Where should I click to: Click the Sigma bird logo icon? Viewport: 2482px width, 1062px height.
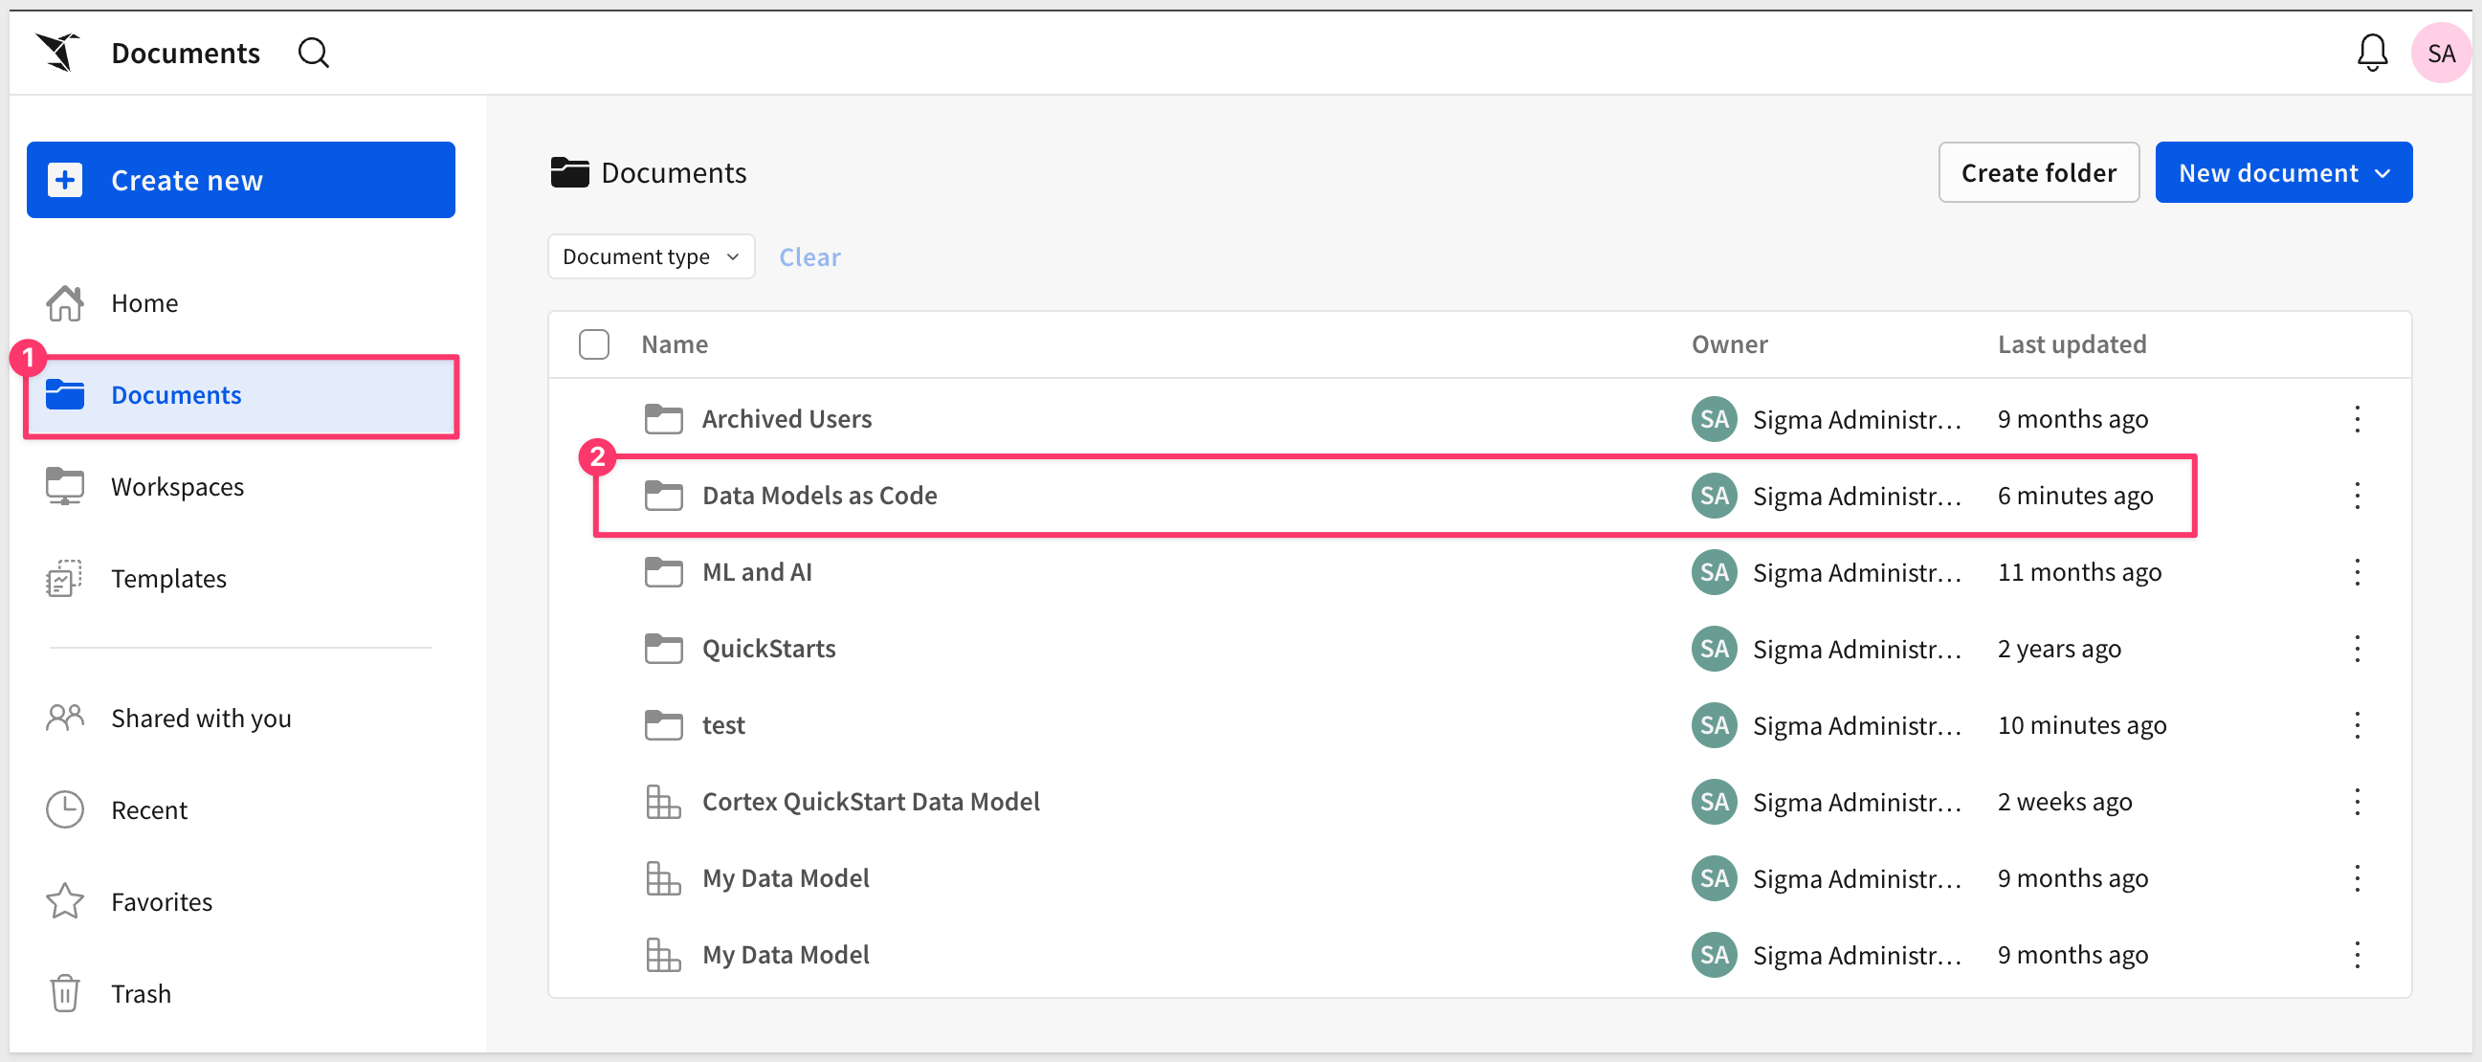pos(57,52)
